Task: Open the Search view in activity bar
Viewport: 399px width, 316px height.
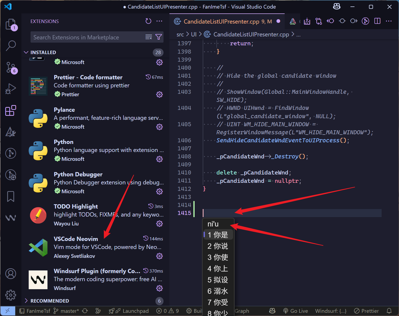Action: 11,46
